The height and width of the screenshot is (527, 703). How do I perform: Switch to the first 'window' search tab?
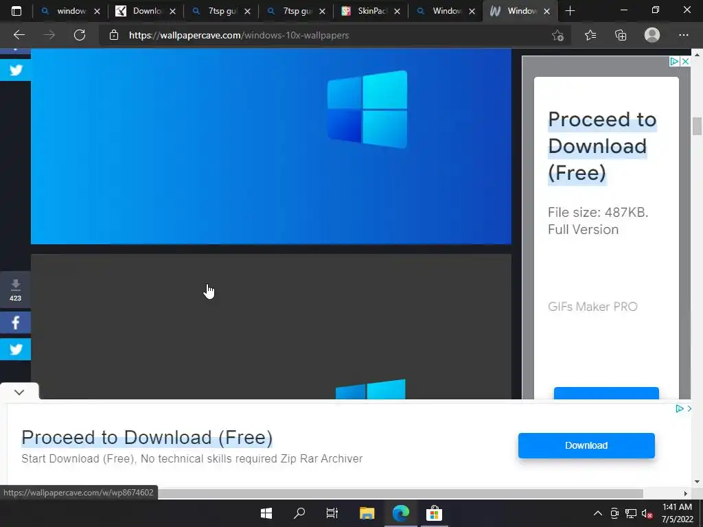(71, 11)
